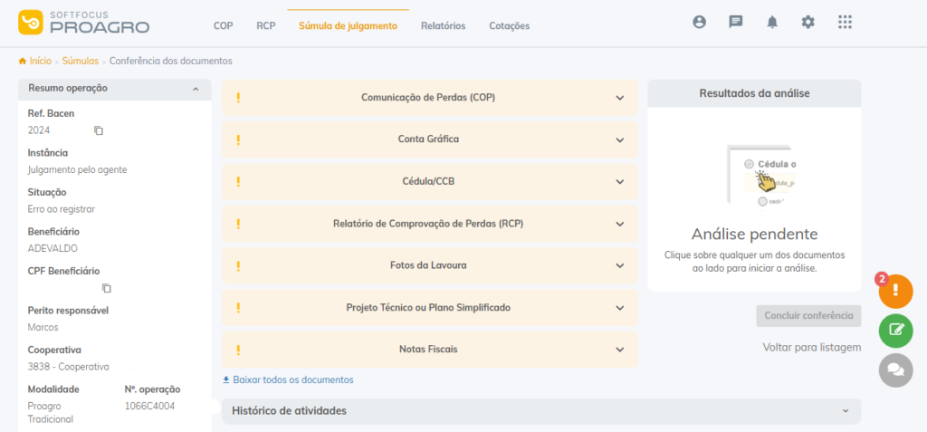This screenshot has height=432, width=927.
Task: Open the gray chat floating button
Action: [x=895, y=370]
